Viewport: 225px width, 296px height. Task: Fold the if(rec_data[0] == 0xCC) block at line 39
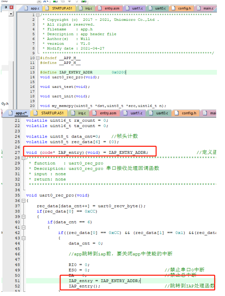click(x=23, y=217)
